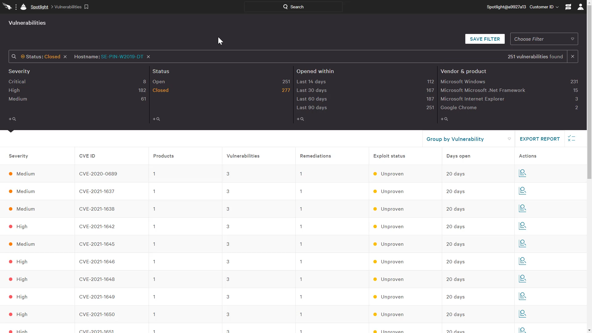Image resolution: width=592 pixels, height=333 pixels.
Task: Toggle the Status Closed filter off
Action: point(65,56)
